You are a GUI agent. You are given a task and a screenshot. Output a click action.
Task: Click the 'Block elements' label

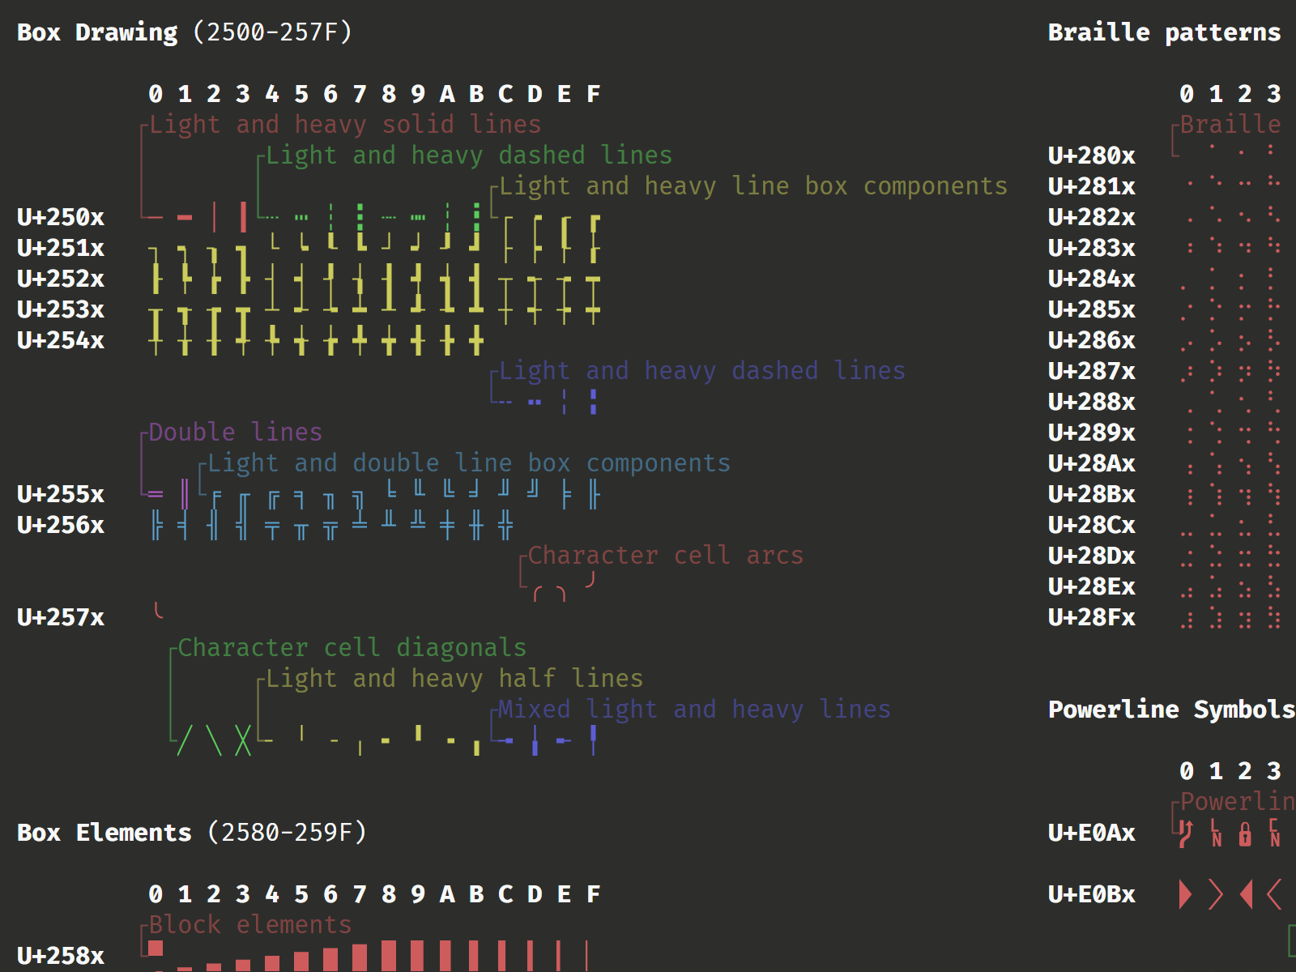point(250,925)
